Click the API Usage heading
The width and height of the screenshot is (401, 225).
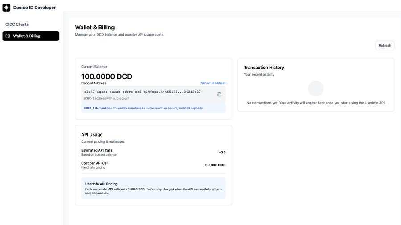pos(92,135)
